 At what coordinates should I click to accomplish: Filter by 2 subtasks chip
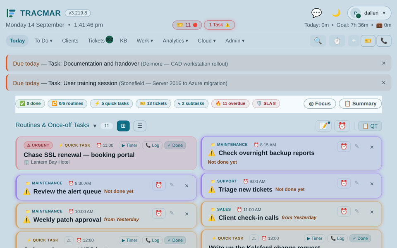191,103
